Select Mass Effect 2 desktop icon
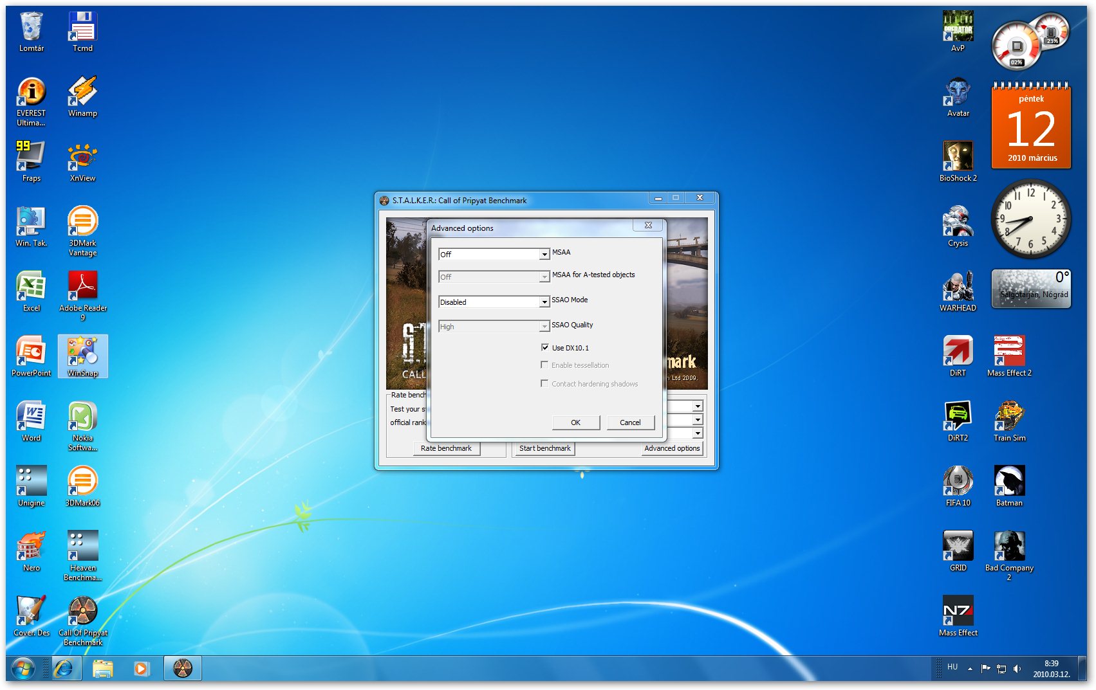Screen dimensions: 1096x690 tap(1009, 356)
